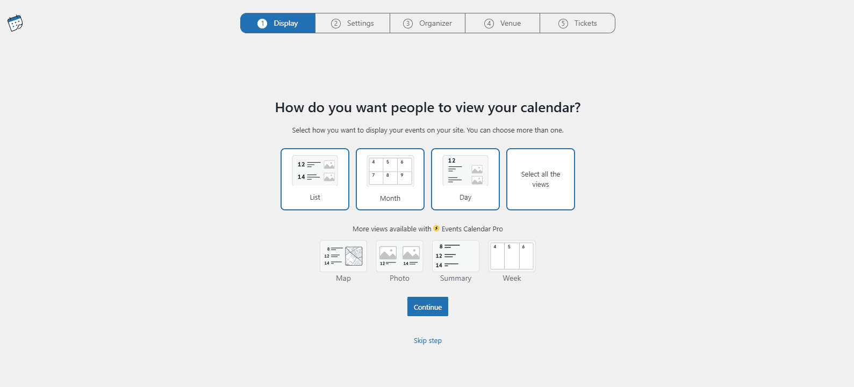Click the lightning bolt Pro badge icon
The height and width of the screenshot is (387, 854).
point(436,229)
